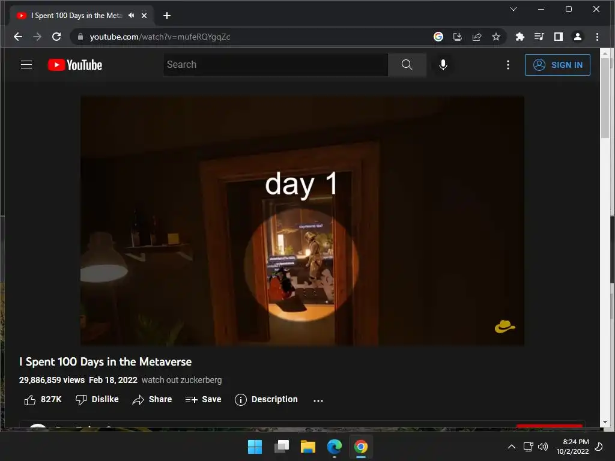Click the YouTube search field
615x461 pixels.
(x=275, y=65)
